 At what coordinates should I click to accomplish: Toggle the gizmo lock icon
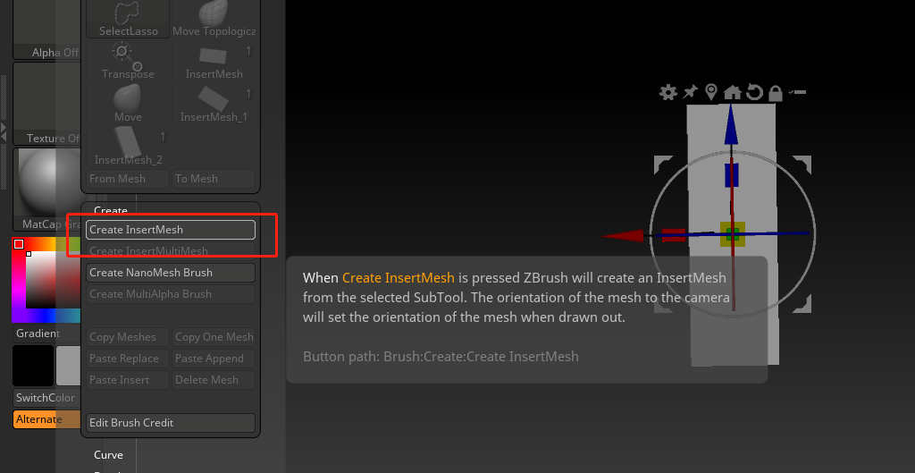point(775,92)
